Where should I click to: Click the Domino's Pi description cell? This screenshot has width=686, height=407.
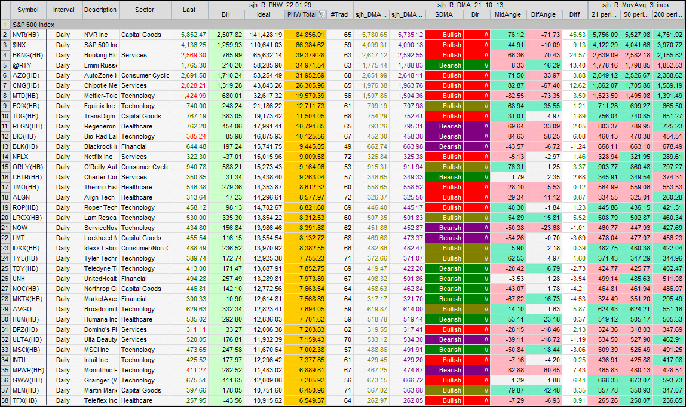[100, 329]
